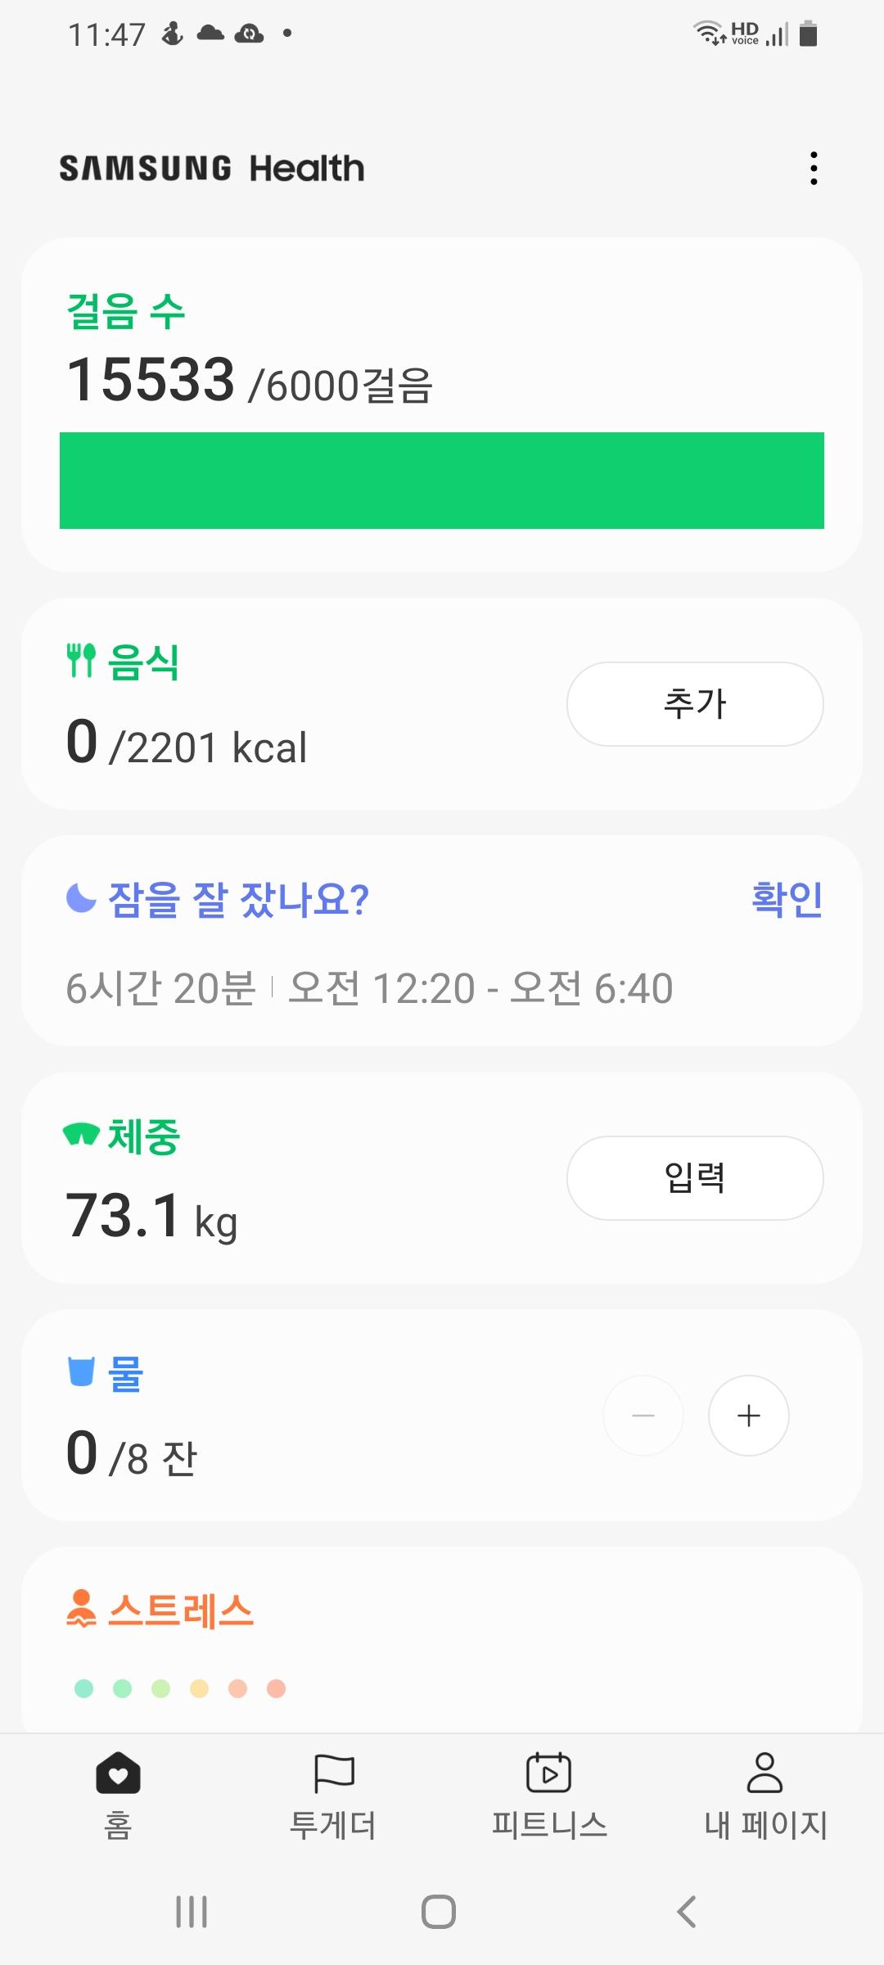Image resolution: width=884 pixels, height=1965 pixels.
Task: Tap the green weight scale icon
Action: tap(81, 1135)
